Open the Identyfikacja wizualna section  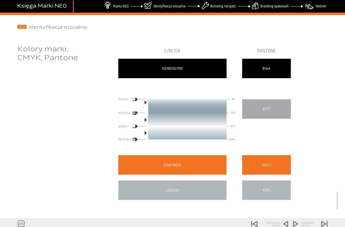point(169,6)
